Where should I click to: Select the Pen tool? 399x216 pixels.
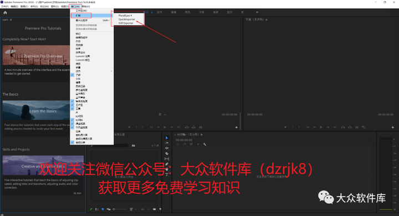[x=167, y=164]
